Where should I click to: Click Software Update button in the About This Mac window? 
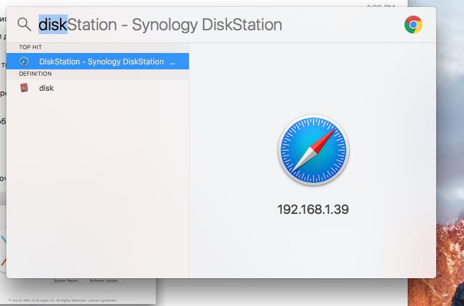[x=105, y=281]
